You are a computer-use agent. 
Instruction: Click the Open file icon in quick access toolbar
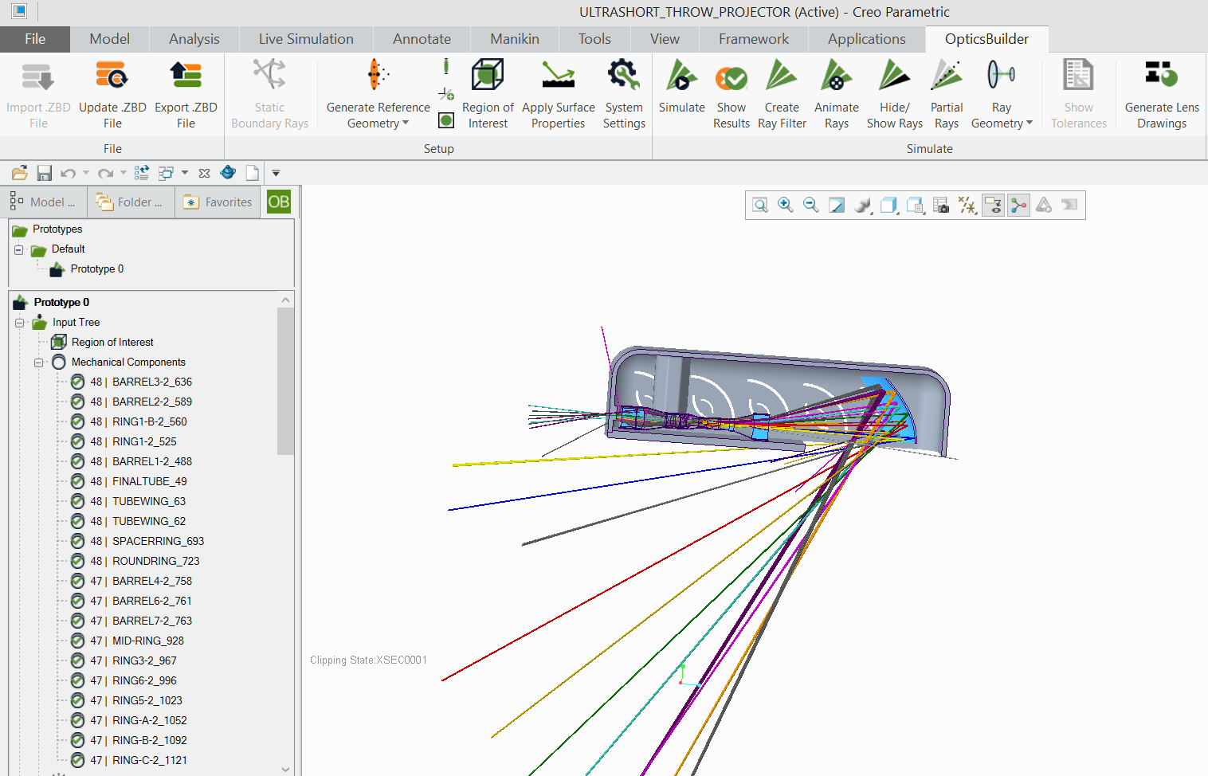point(20,173)
